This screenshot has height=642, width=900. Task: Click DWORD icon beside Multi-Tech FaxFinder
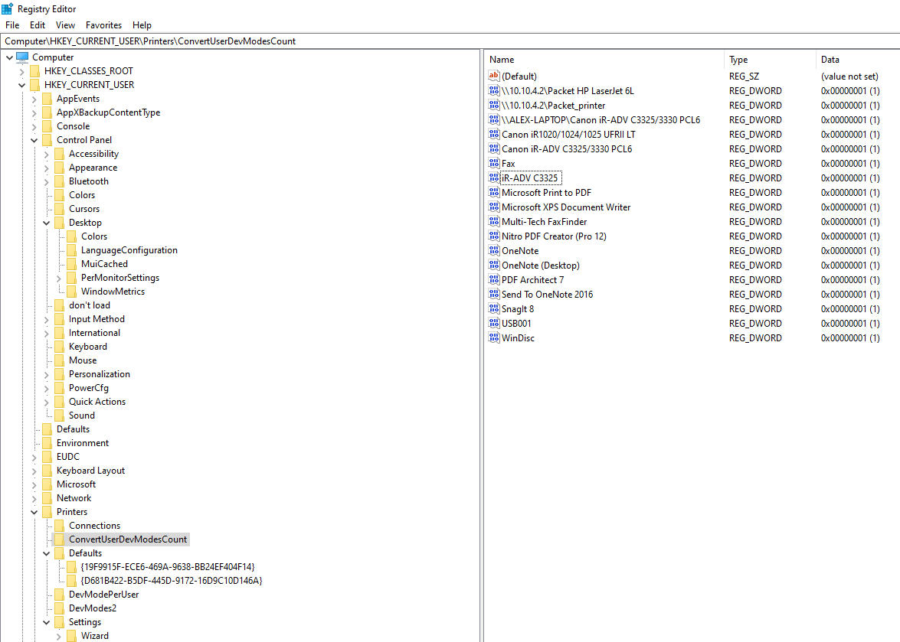coord(493,221)
